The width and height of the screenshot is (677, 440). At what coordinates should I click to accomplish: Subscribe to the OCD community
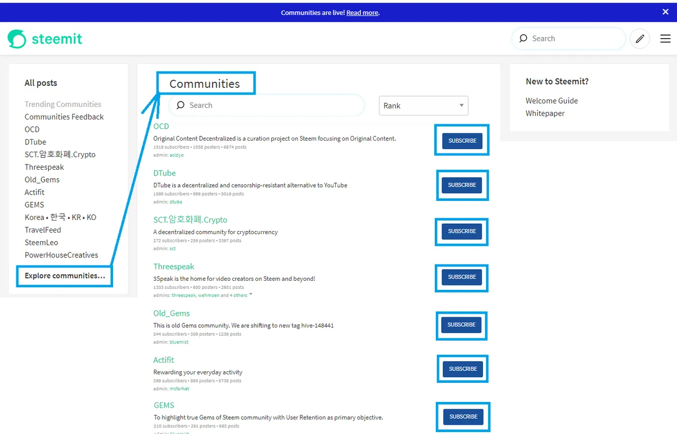462,141
